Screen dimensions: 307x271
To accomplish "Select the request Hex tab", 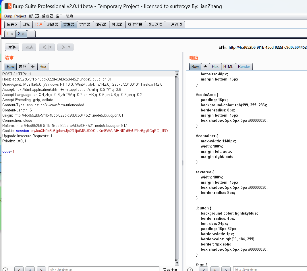I will [43, 66].
